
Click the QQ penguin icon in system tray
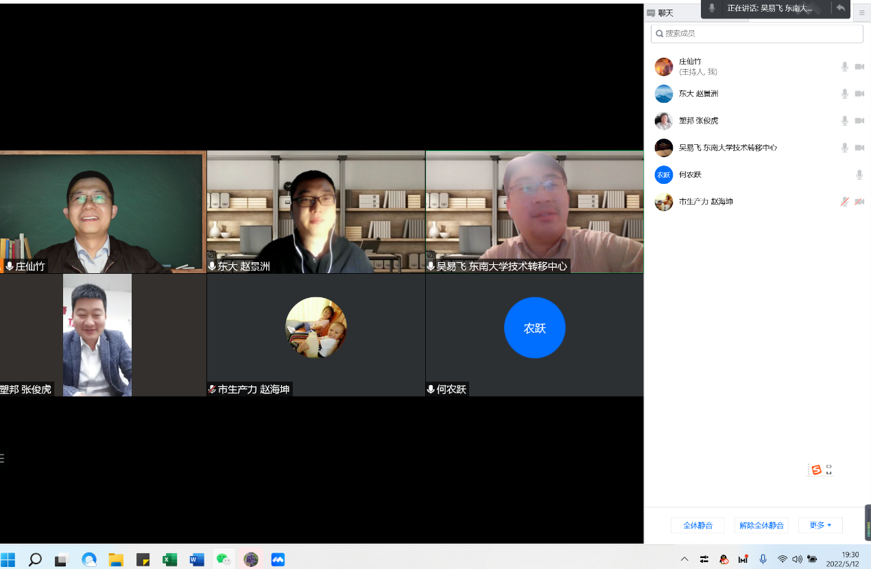[724, 559]
